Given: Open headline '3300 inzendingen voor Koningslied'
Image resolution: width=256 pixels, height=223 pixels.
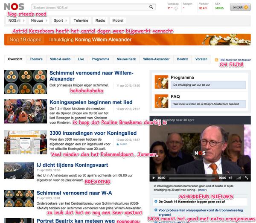Looking at the screenshot, I should pyautogui.click(x=93, y=133).
